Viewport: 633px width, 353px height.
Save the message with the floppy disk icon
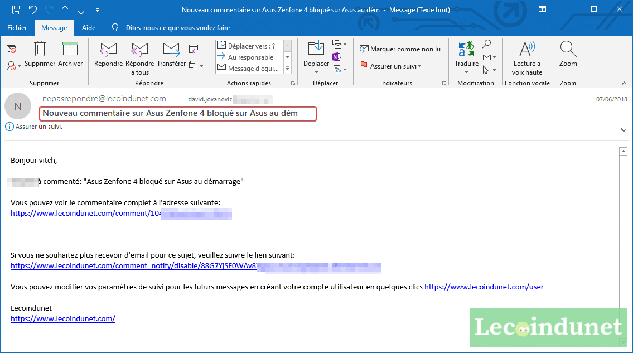pyautogui.click(x=17, y=9)
